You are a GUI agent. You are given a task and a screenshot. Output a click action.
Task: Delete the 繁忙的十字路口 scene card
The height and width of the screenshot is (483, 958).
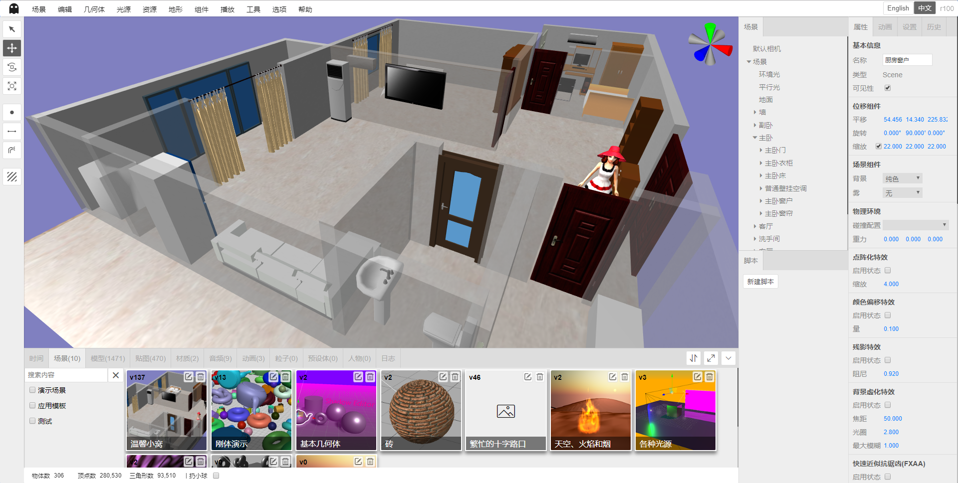click(x=540, y=377)
